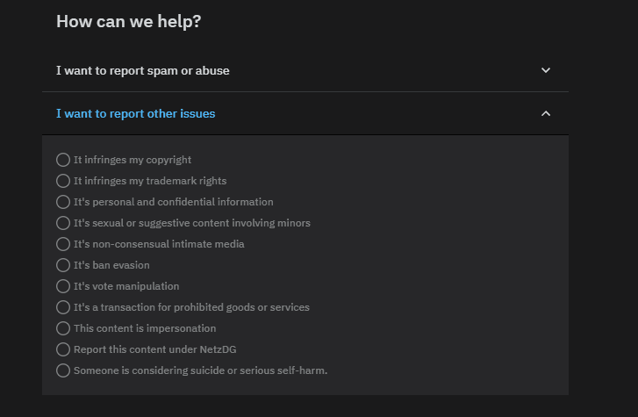Screen dimensions: 638x417
Task: Select the 'It's ban evasion' radio
Action: (63, 265)
